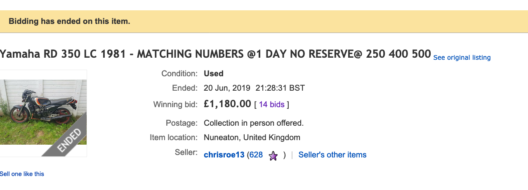This screenshot has width=528, height=190.
Task: Click 'Sell one like this'
Action: [22, 174]
